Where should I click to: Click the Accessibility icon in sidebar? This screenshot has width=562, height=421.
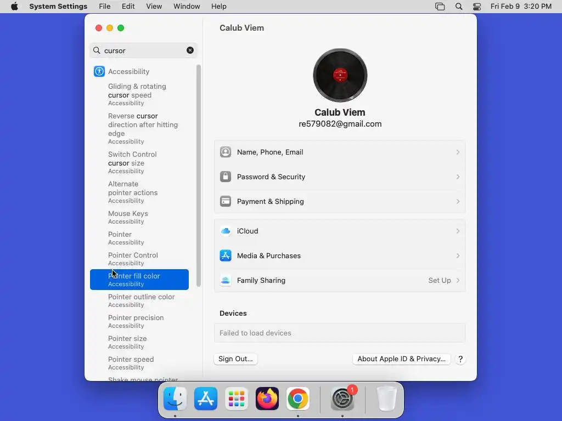click(x=99, y=71)
